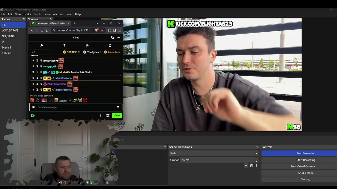The height and width of the screenshot is (189, 337).
Task: Click the Duration 50 ms field
Action: [x=217, y=160]
